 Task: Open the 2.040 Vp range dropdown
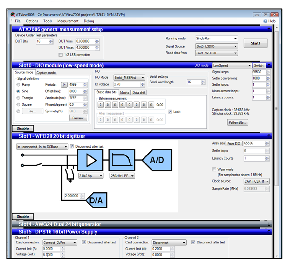coord(91,176)
